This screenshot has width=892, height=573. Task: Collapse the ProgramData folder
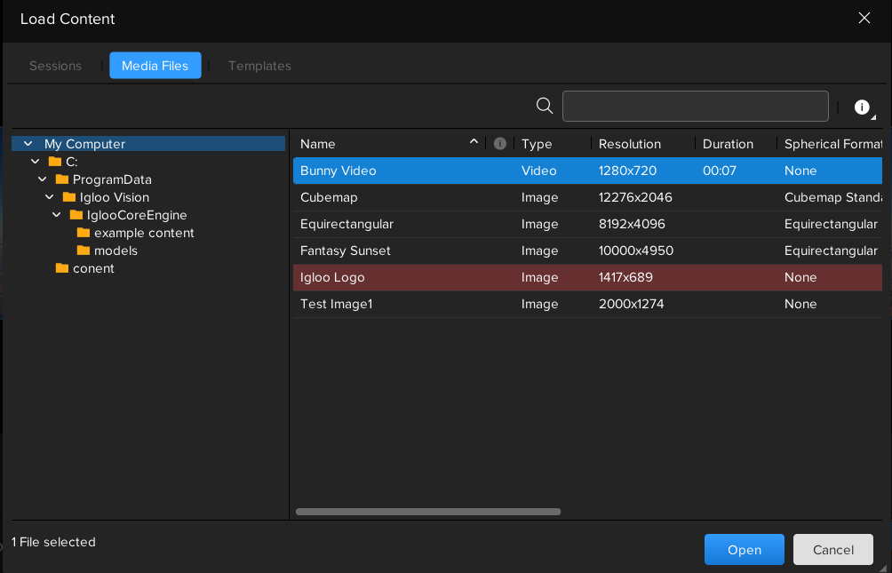(x=43, y=179)
